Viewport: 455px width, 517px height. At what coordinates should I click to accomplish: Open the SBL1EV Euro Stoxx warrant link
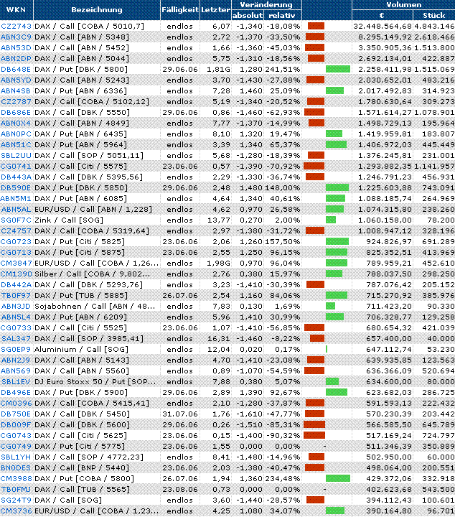click(x=16, y=381)
